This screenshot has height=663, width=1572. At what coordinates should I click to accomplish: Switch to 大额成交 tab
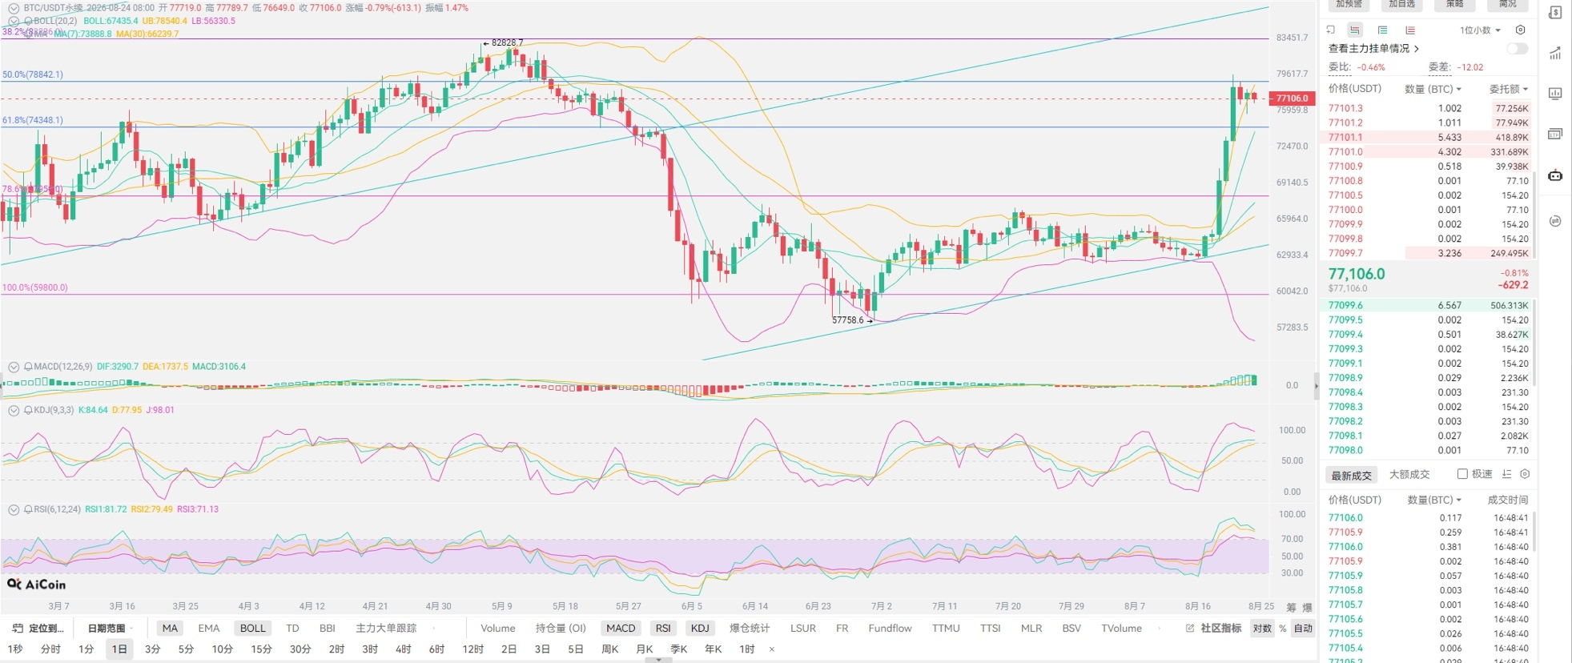pyautogui.click(x=1409, y=475)
